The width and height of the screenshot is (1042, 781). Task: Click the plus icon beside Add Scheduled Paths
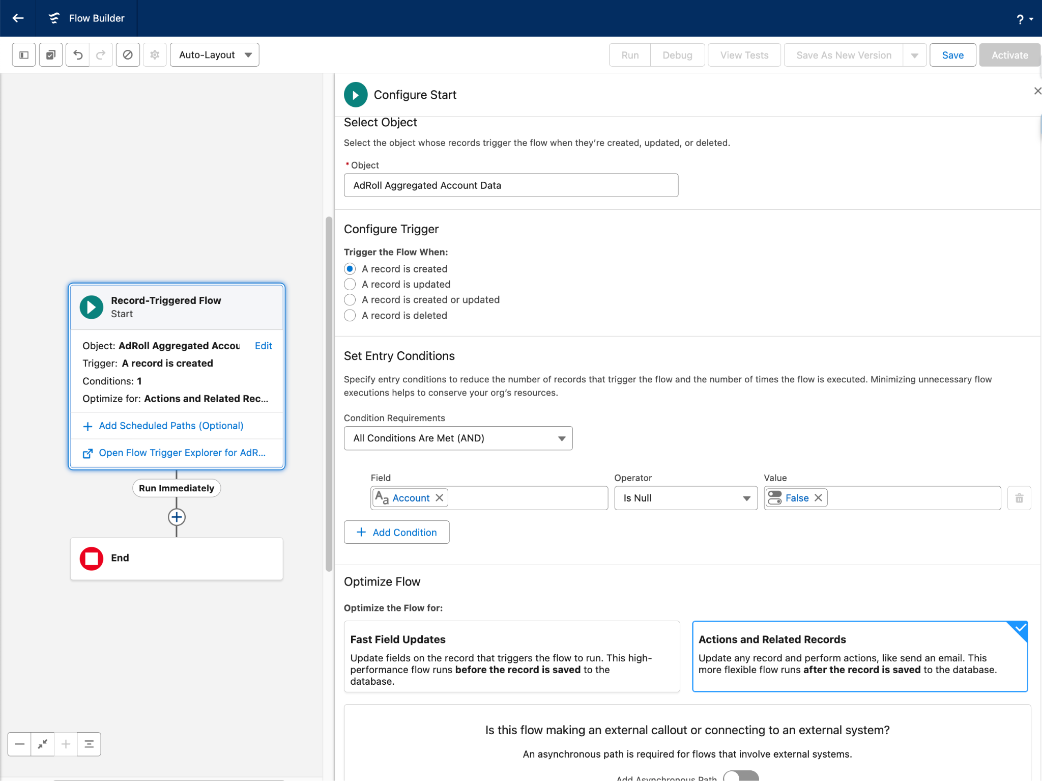pos(88,426)
